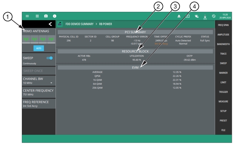Click the PCI SUMMARY header
This screenshot has width=241, height=147.
pos(135,32)
